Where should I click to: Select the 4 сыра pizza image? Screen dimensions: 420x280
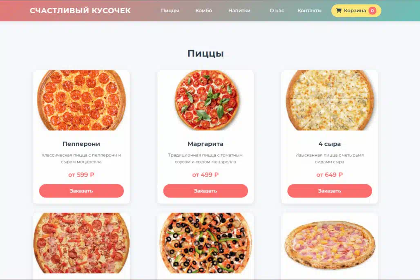click(x=329, y=100)
